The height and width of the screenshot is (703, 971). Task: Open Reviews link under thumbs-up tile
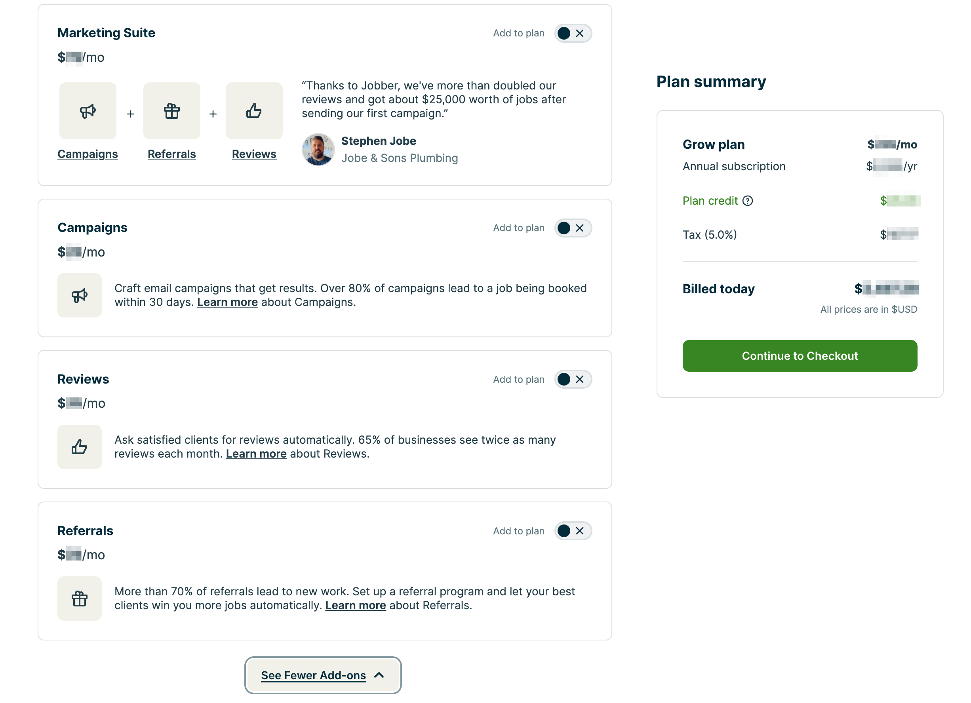click(254, 154)
